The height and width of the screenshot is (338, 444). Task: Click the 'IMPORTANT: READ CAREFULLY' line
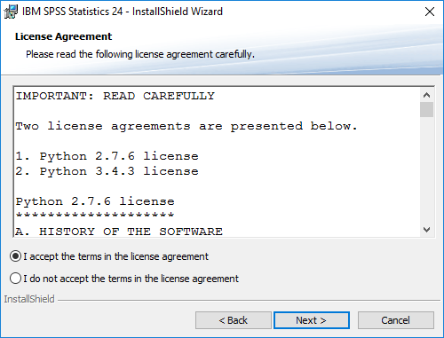click(115, 96)
